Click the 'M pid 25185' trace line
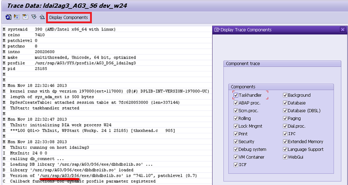The image size is (348, 185). pyautogui.click(x=25, y=69)
